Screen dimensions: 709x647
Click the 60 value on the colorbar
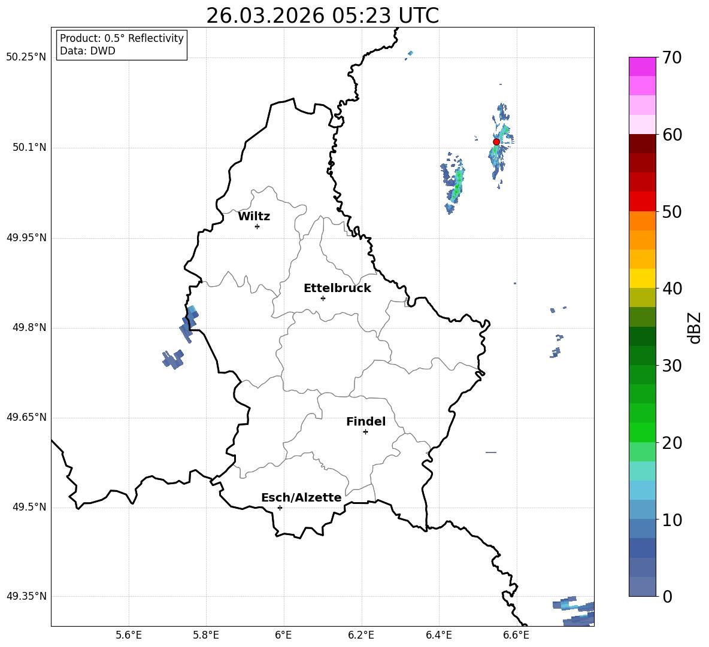pyautogui.click(x=672, y=135)
